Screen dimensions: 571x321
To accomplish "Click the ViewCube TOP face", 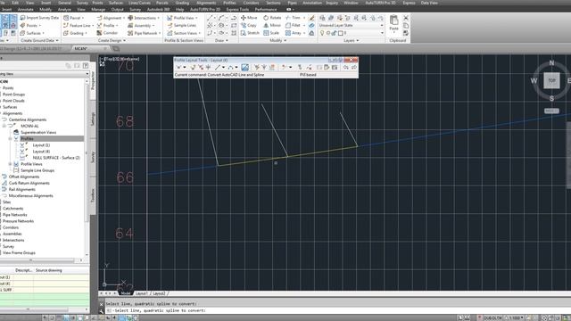I will (551, 80).
